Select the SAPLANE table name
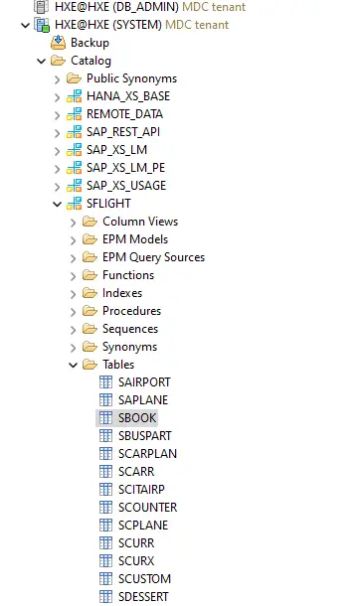This screenshot has height=606, width=359. (143, 400)
